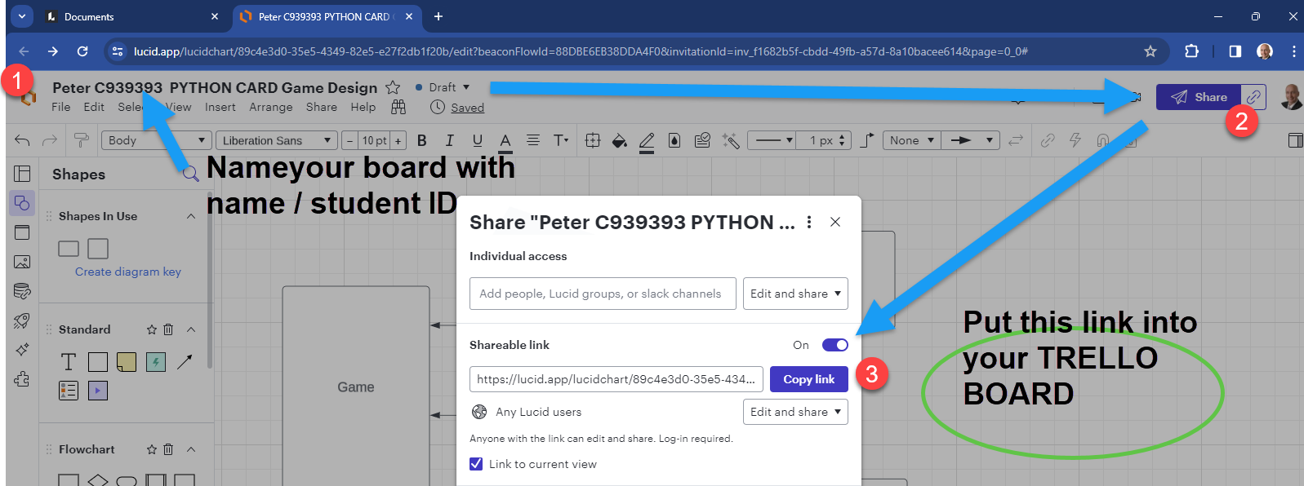This screenshot has width=1304, height=486.
Task: Click the format painter icon
Action: click(x=81, y=140)
